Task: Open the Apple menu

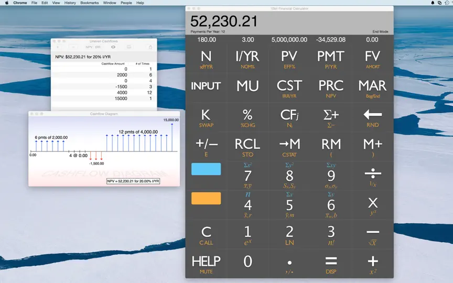Action: tap(7, 3)
